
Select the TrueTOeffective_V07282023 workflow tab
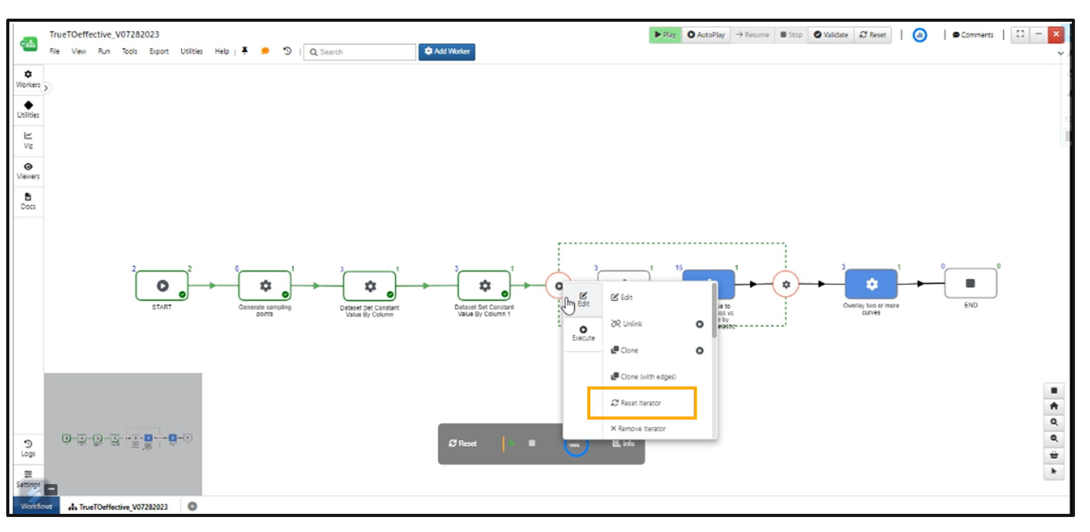118,507
